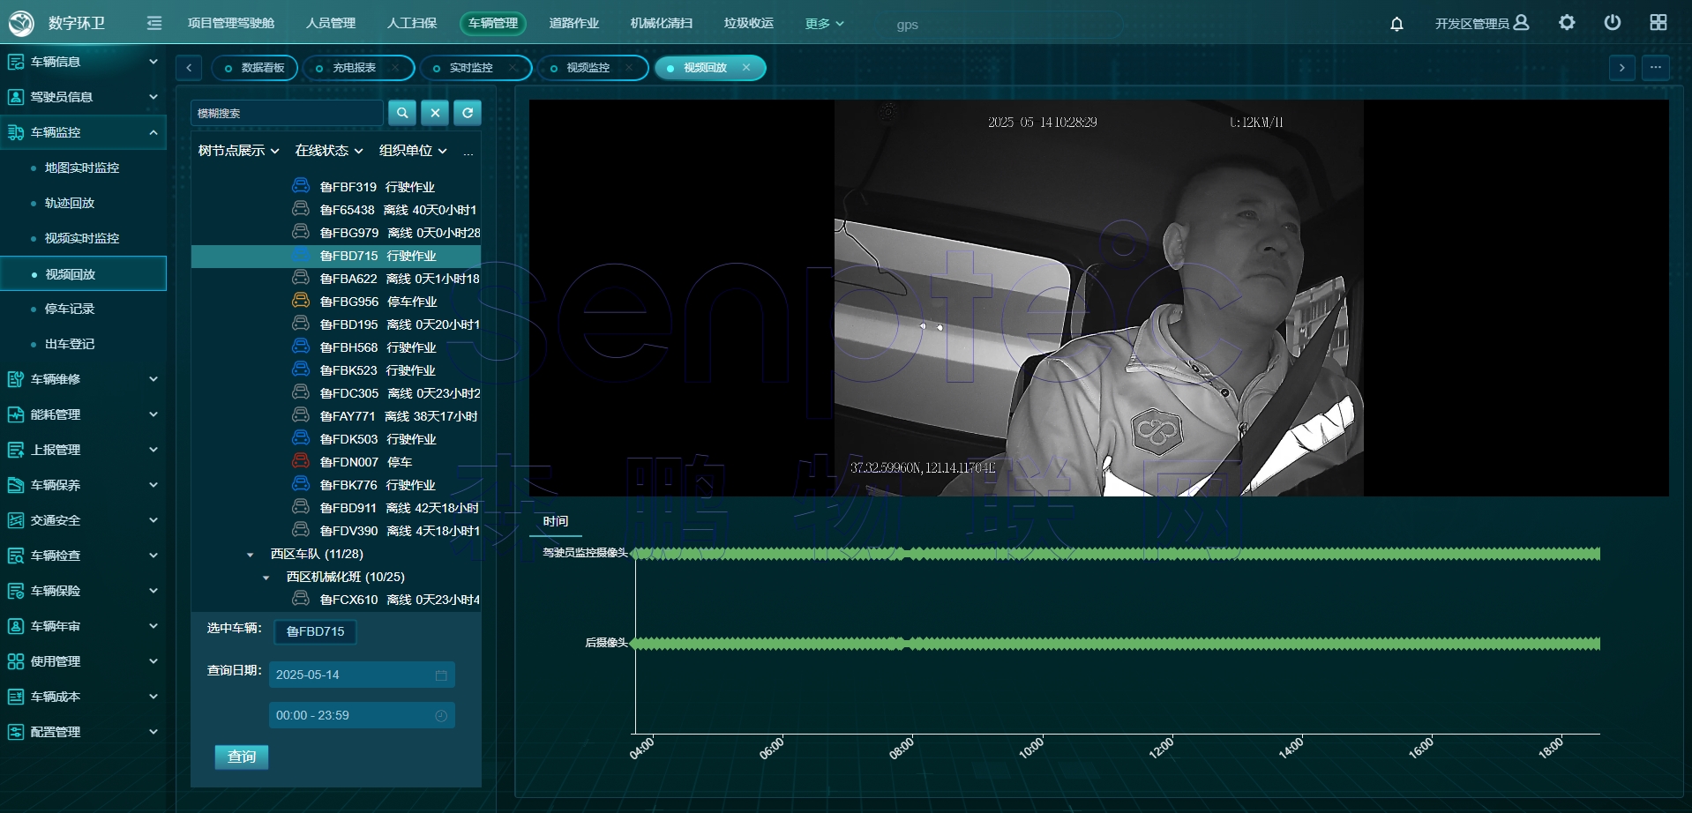Expand the 车辆维修 sidebar menu

pyautogui.click(x=83, y=379)
